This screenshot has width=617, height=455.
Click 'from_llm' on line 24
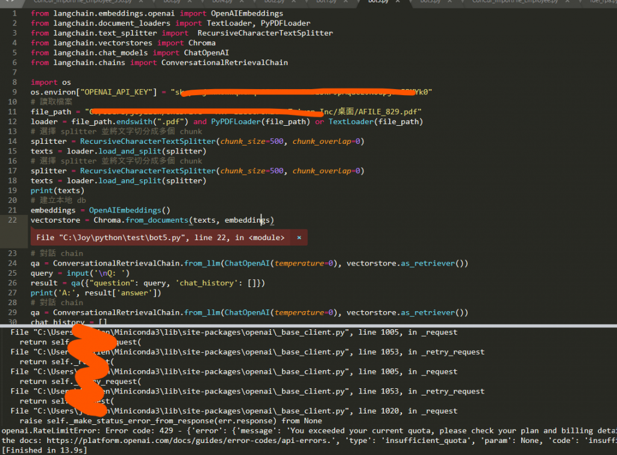[x=202, y=263]
